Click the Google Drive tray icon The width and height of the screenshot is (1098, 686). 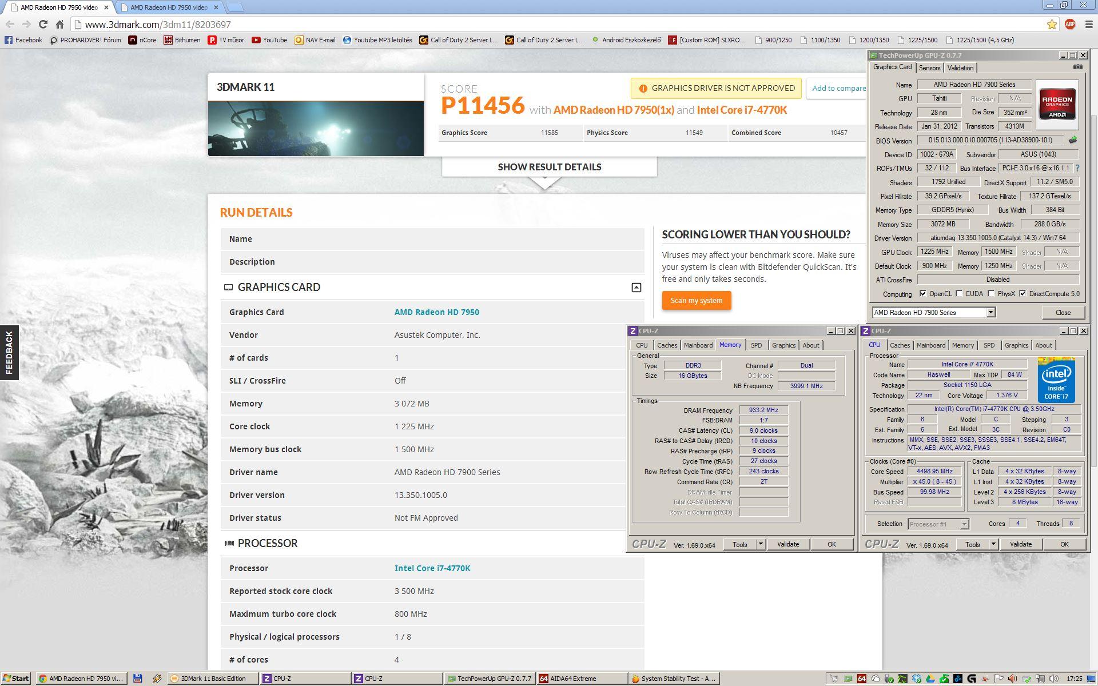[930, 679]
